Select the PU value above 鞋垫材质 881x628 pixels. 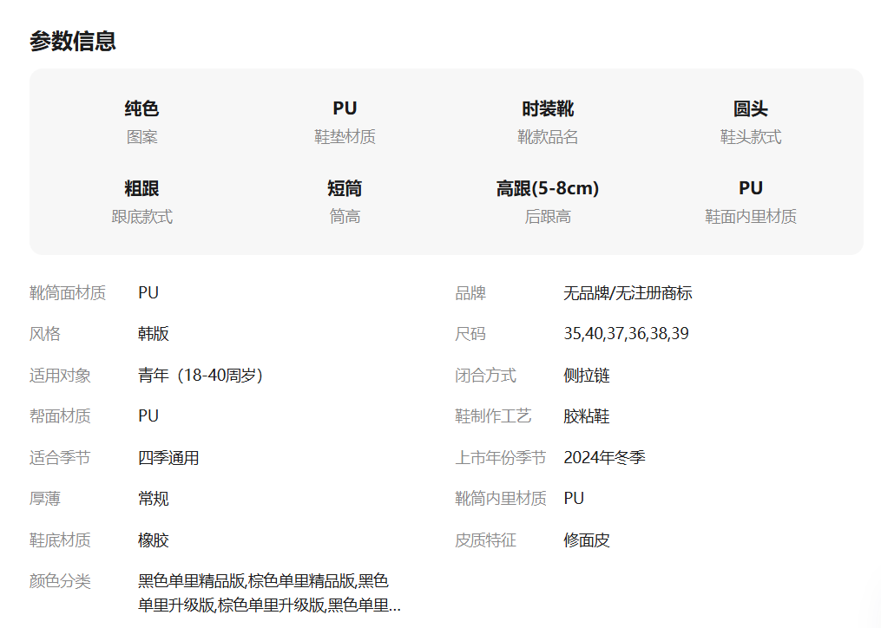345,108
